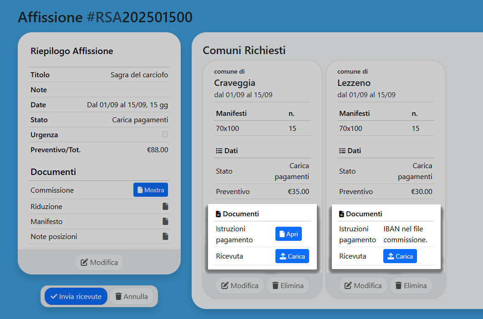Show the Commissione document
483x319 pixels.
pos(150,190)
